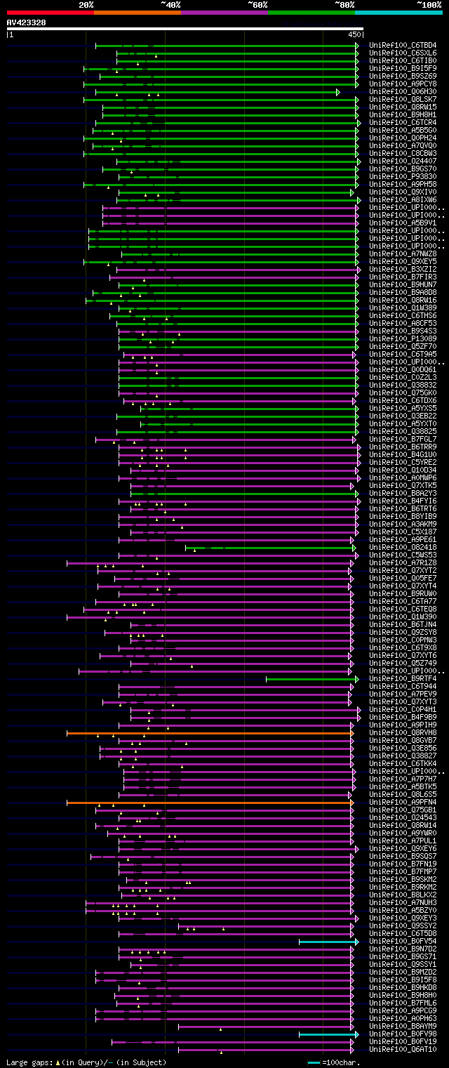Select the UniRef100_A3AKM9 label
449x1068 pixels.
click(x=403, y=524)
